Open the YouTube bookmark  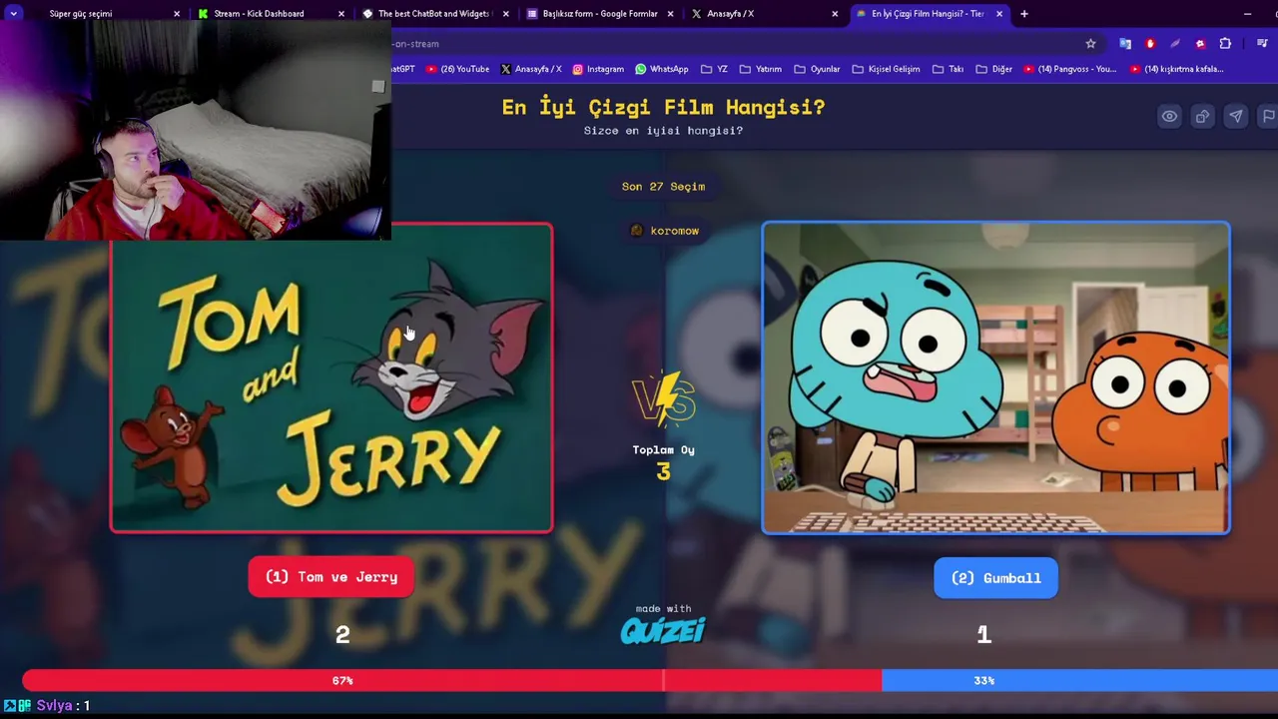[457, 69]
